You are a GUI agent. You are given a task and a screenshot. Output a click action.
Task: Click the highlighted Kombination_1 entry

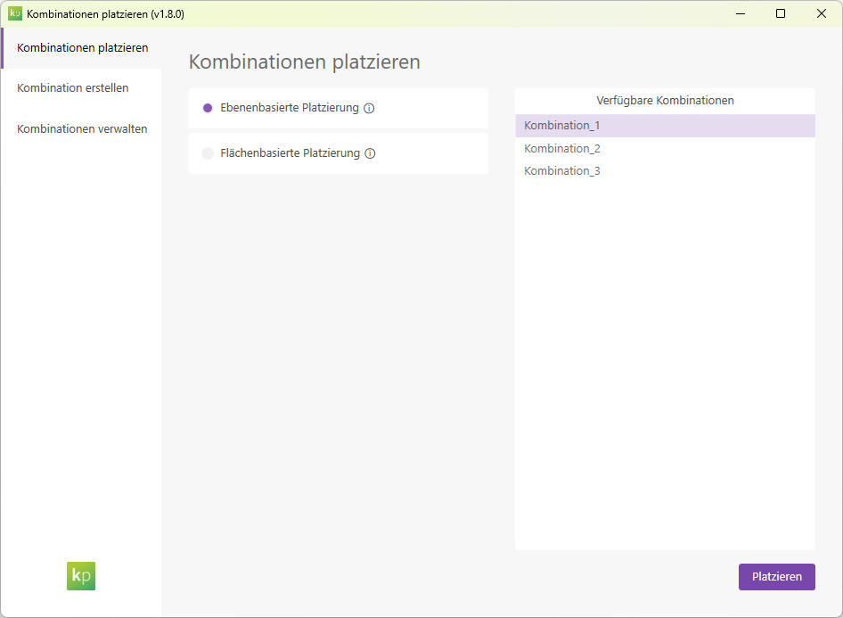click(x=561, y=126)
